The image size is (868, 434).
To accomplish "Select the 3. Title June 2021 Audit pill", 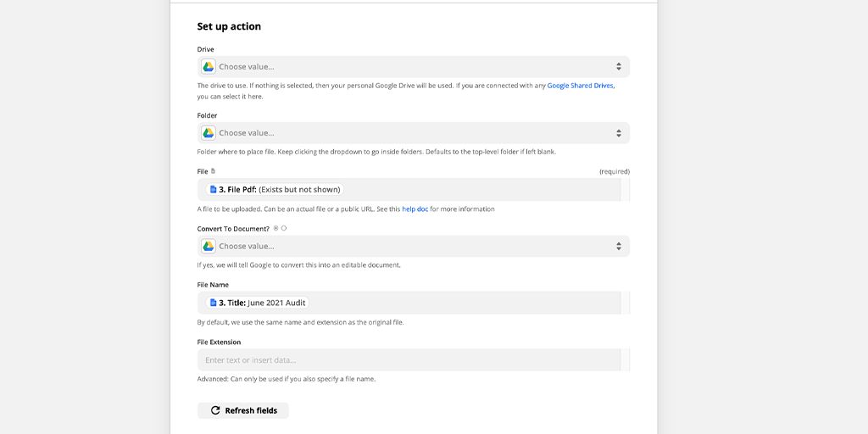I will coord(258,303).
